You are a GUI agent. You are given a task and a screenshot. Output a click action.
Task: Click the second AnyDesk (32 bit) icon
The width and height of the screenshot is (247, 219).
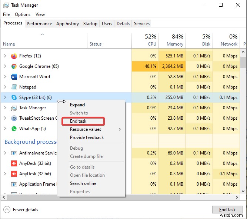14,174
